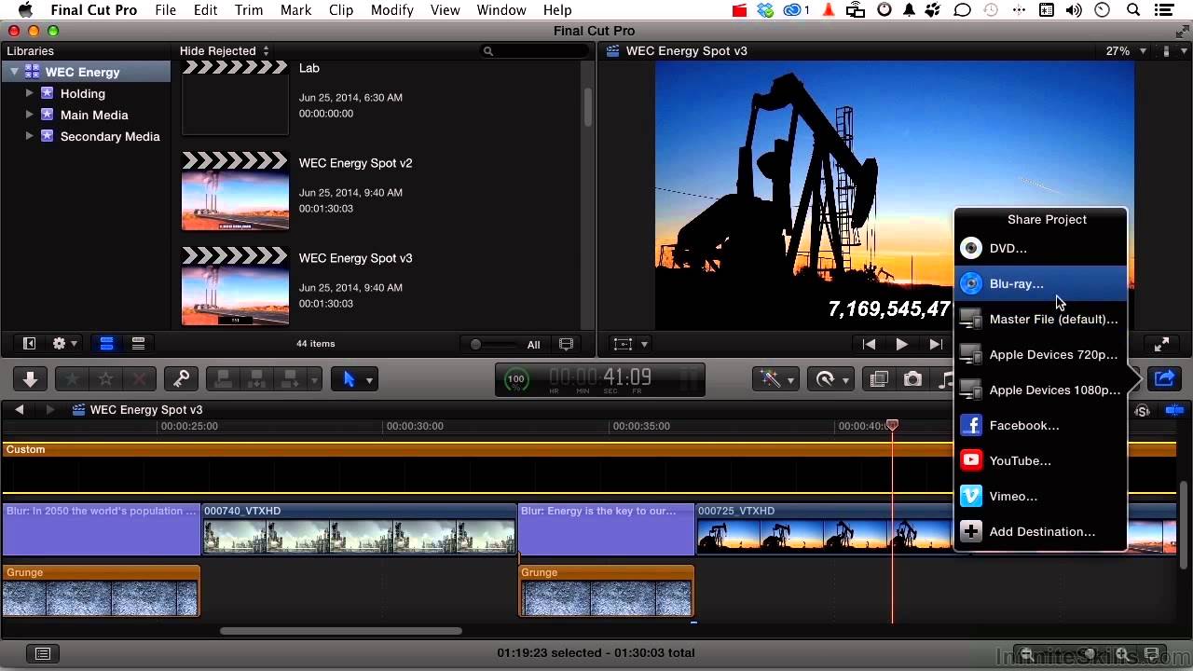
Task: Mark clip as Favorite with green star
Action: 73,379
